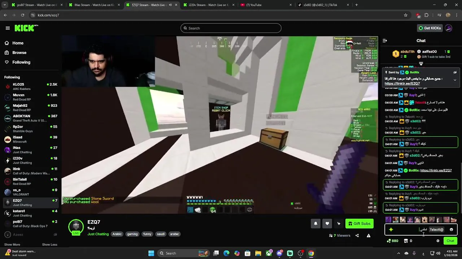
Task: Toggle stream notifications bell
Action: click(x=315, y=224)
